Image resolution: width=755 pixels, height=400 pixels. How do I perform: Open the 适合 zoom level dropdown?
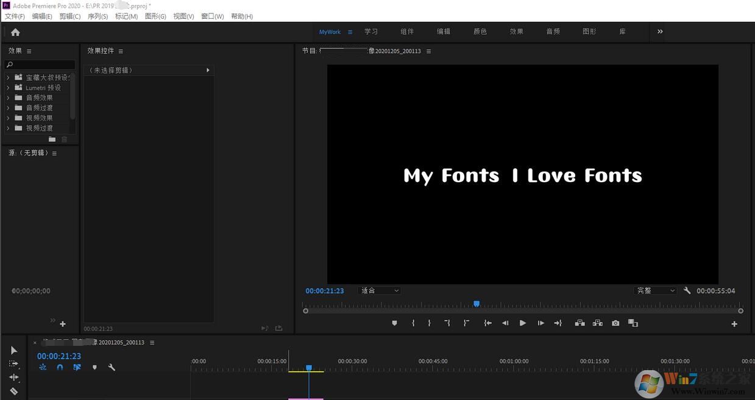[x=378, y=290]
